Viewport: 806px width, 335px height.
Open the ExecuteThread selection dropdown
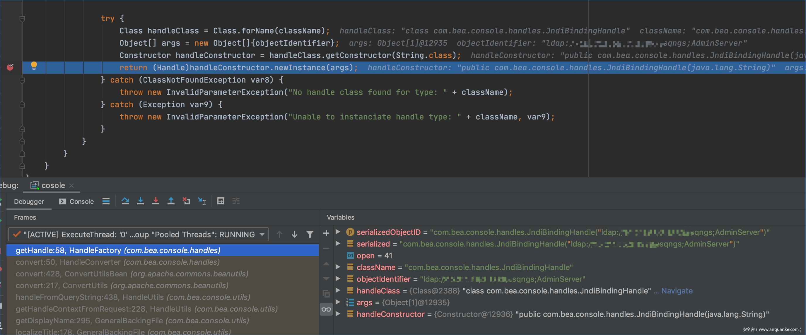click(x=262, y=234)
